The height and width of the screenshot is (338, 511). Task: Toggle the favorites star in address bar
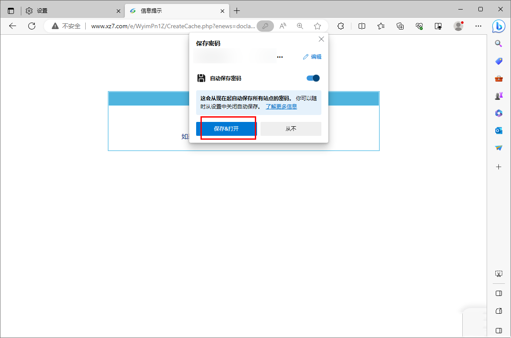click(x=317, y=26)
